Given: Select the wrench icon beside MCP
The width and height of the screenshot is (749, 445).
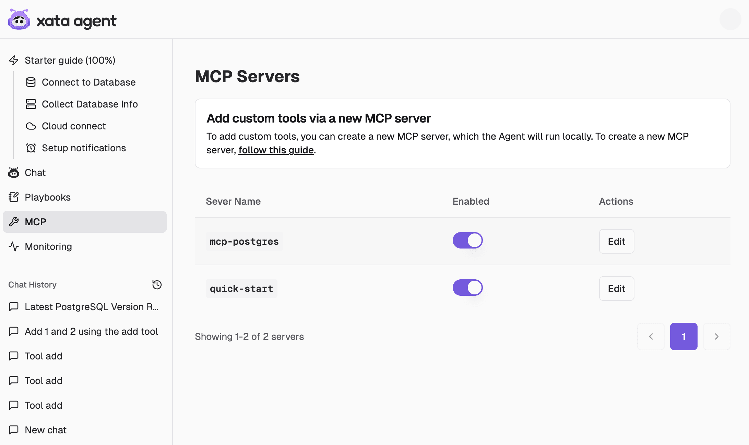Looking at the screenshot, I should [x=14, y=222].
